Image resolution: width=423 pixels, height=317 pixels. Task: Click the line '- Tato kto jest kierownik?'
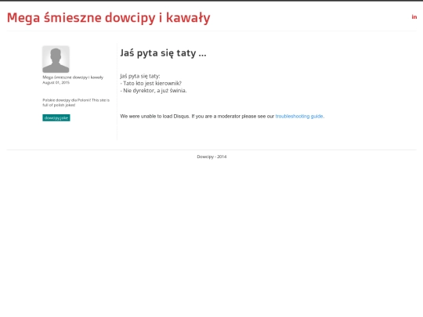tap(151, 83)
